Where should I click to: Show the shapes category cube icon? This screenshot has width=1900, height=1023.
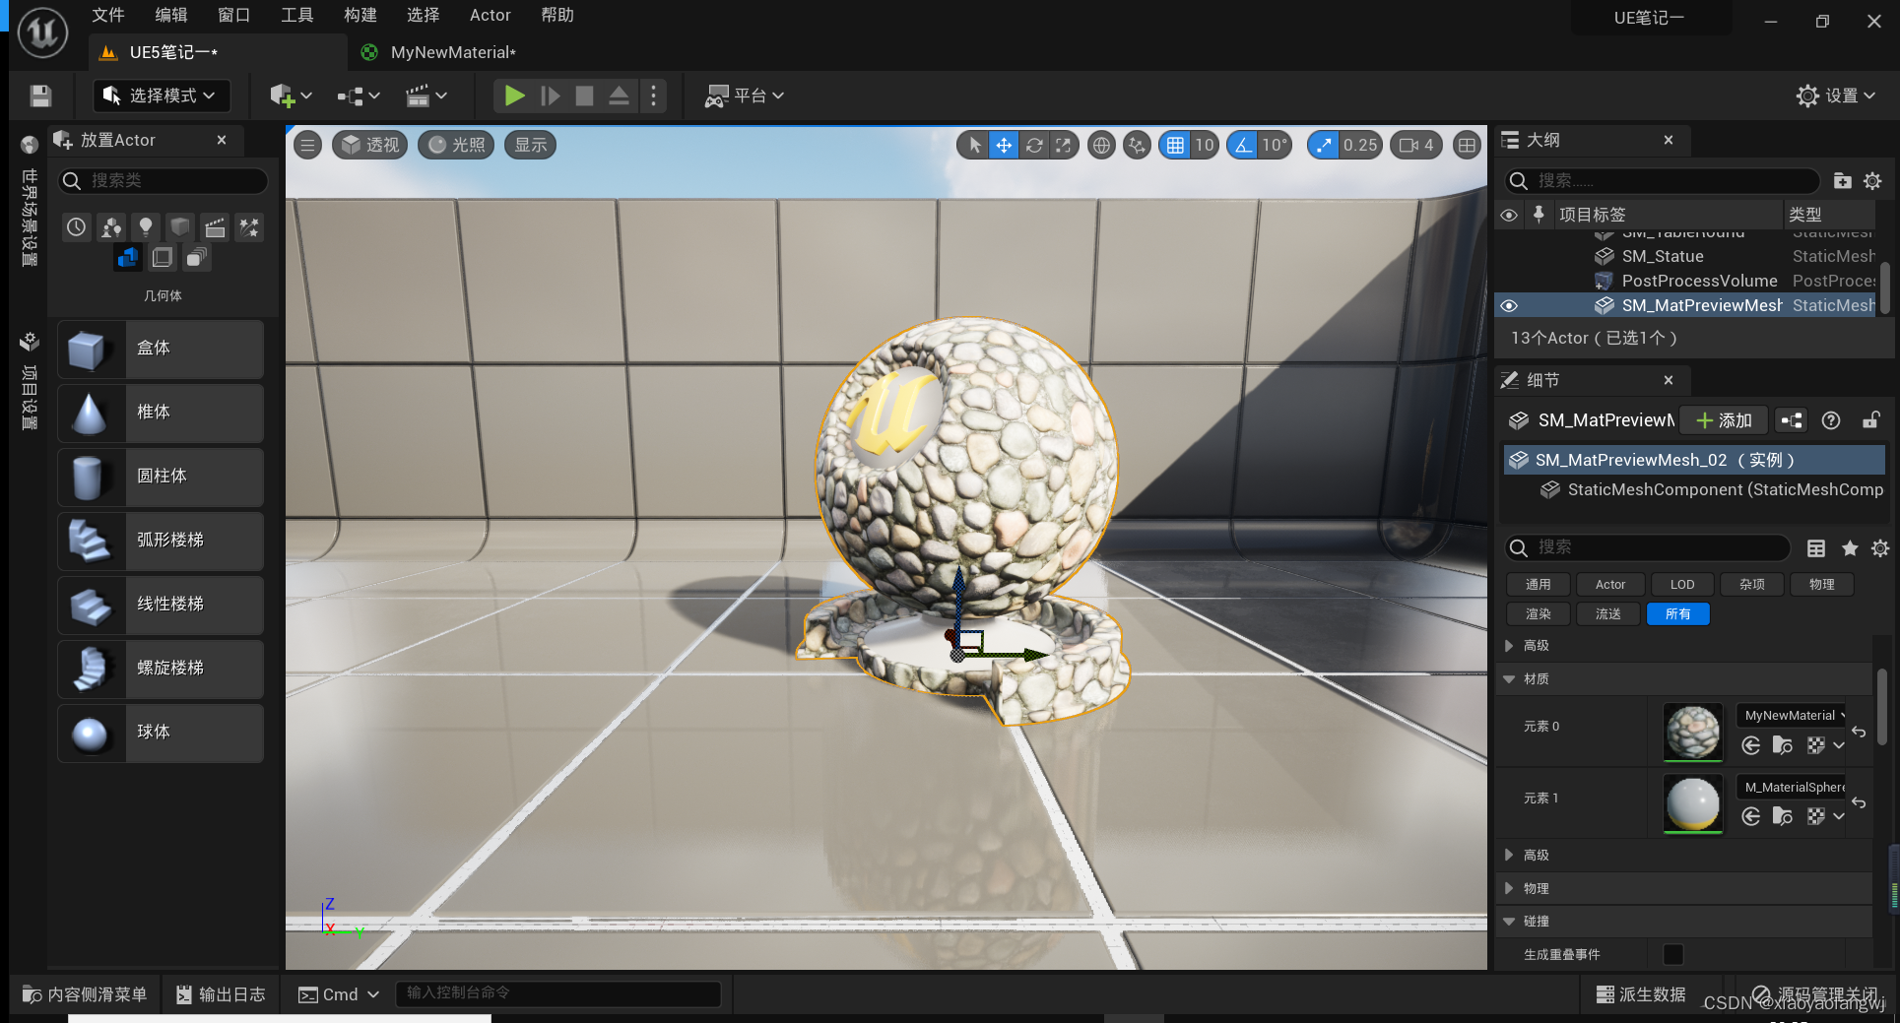click(180, 227)
